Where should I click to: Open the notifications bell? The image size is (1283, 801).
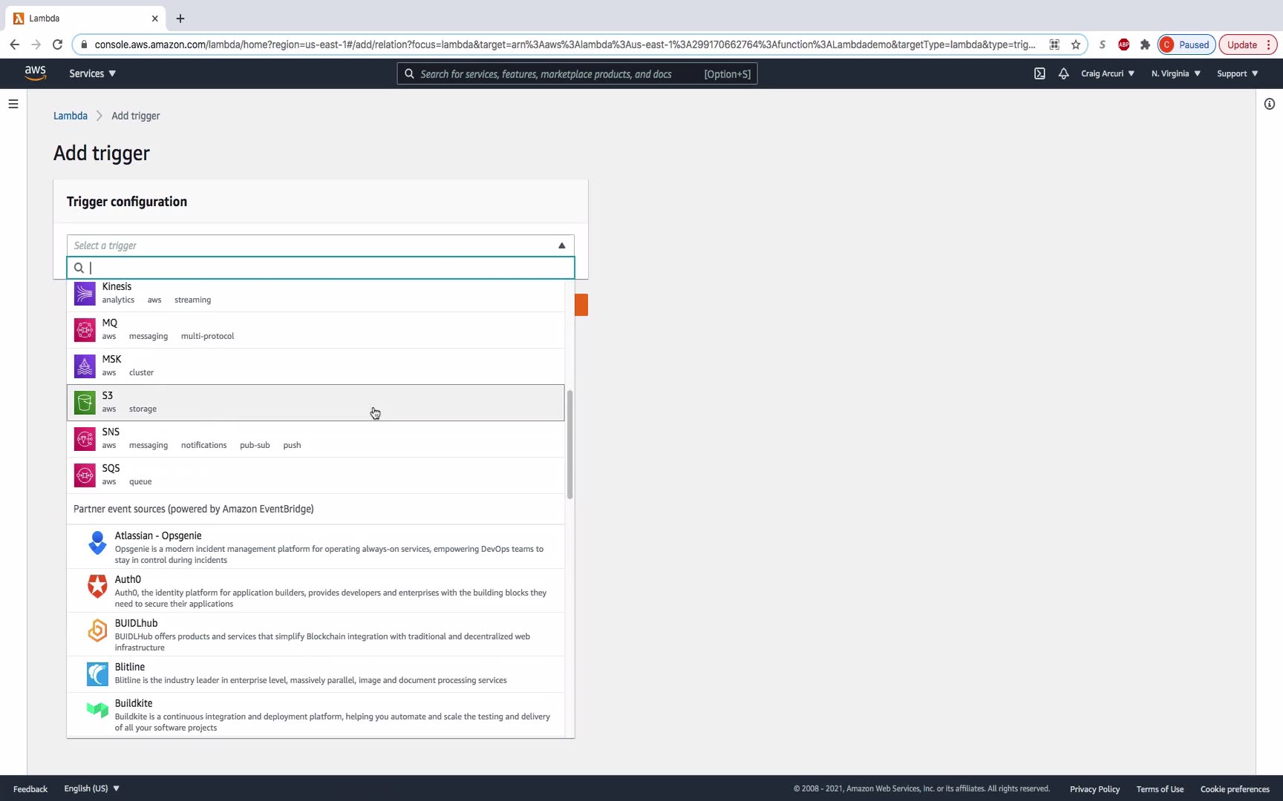coord(1063,73)
